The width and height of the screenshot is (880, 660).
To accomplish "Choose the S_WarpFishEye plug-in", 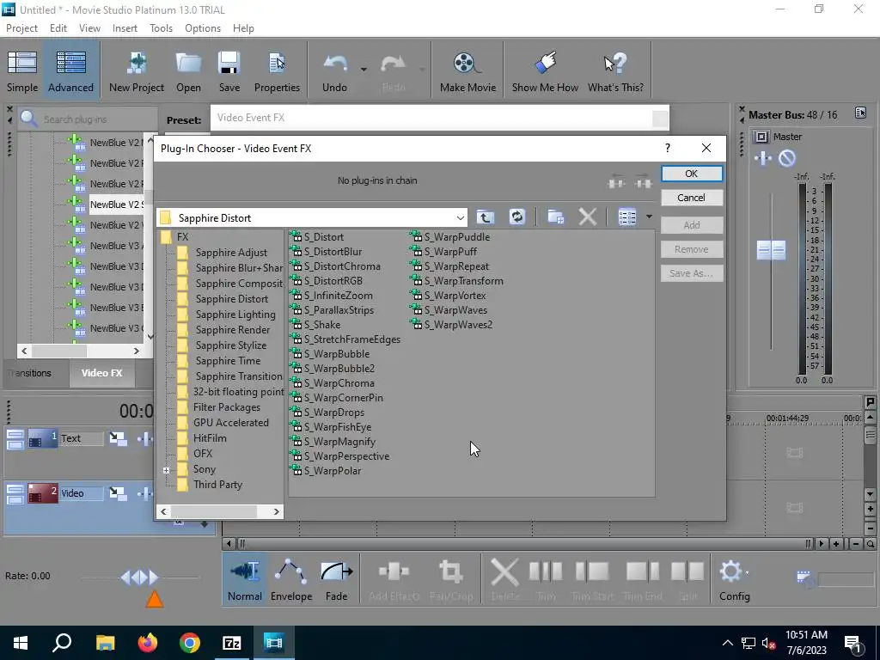I will coord(331,427).
